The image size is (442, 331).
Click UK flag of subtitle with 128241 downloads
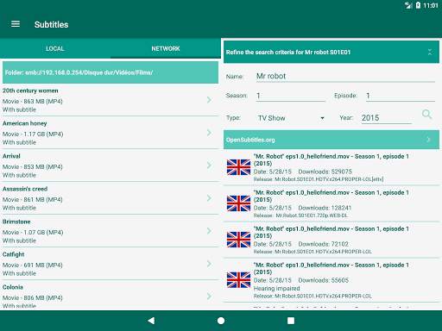click(238, 203)
